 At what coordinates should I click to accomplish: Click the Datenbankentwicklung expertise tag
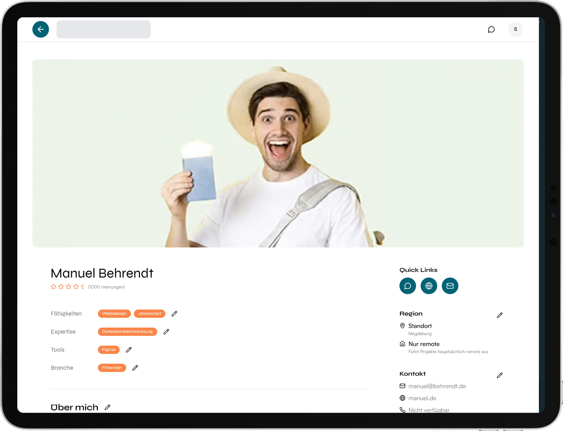[127, 332]
